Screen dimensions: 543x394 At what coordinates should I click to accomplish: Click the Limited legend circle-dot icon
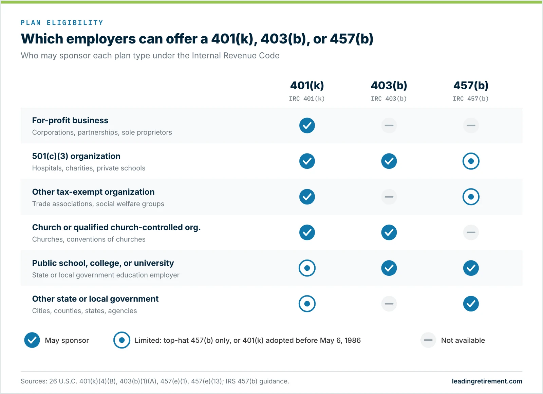point(122,340)
